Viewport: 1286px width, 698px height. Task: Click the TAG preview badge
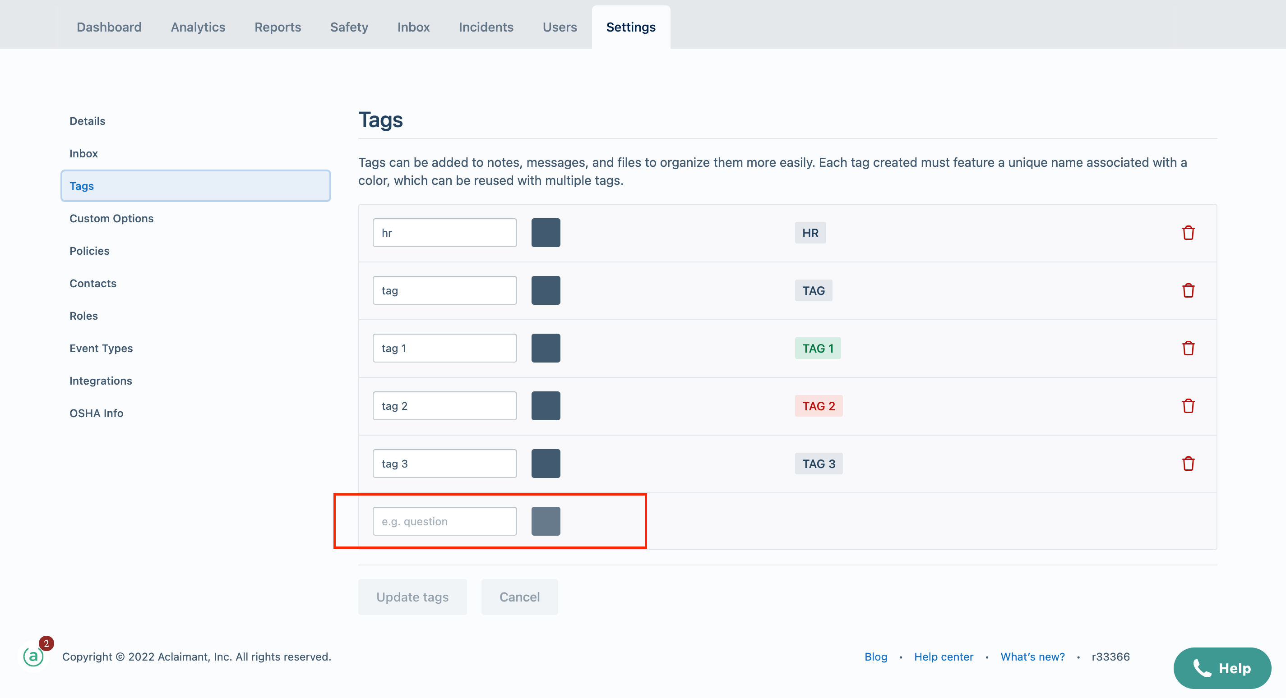click(x=813, y=290)
